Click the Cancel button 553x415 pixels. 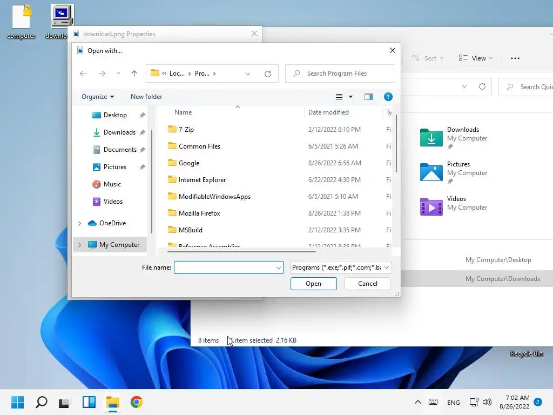pyautogui.click(x=367, y=284)
